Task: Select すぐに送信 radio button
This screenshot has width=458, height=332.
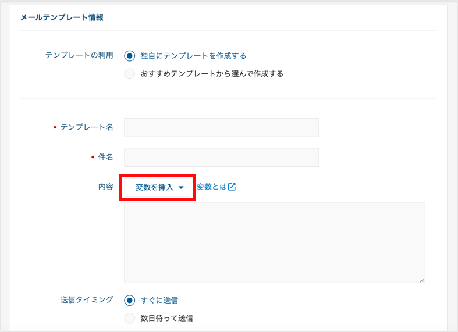Action: coord(129,300)
